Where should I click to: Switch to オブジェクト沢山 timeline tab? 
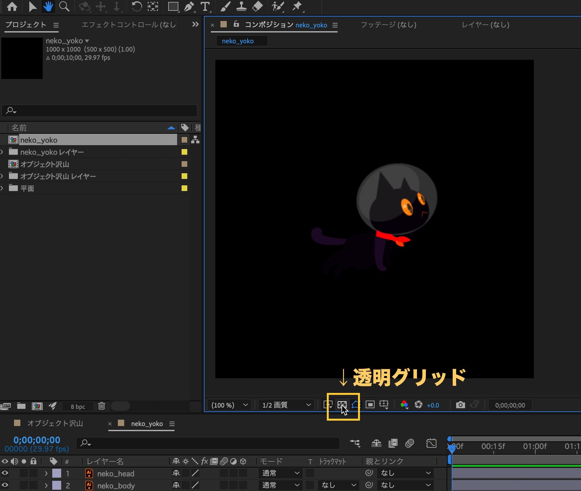pos(55,423)
